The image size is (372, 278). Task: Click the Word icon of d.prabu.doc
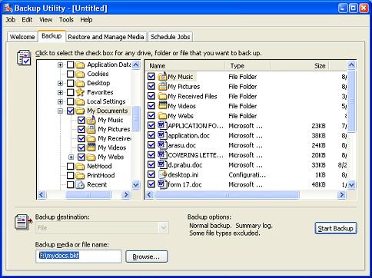pos(161,164)
